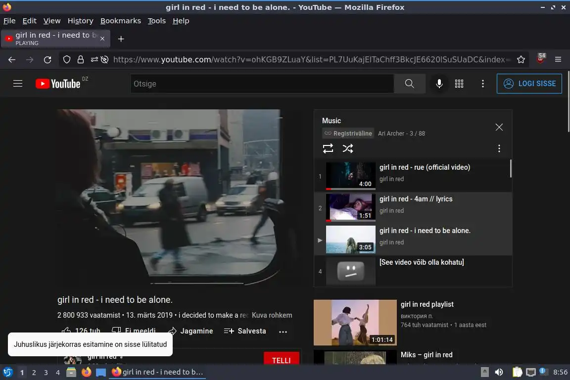Image resolution: width=570 pixels, height=380 pixels.
Task: Switch to virtual desktop 4
Action: (57, 373)
